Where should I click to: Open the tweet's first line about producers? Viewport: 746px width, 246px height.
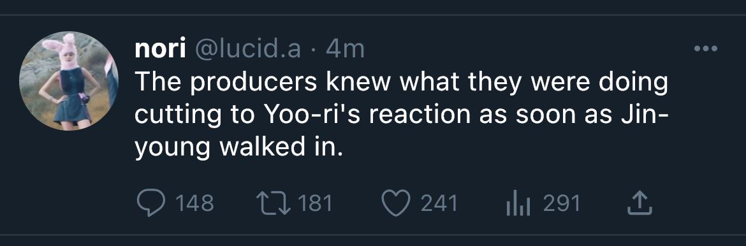pos(402,83)
